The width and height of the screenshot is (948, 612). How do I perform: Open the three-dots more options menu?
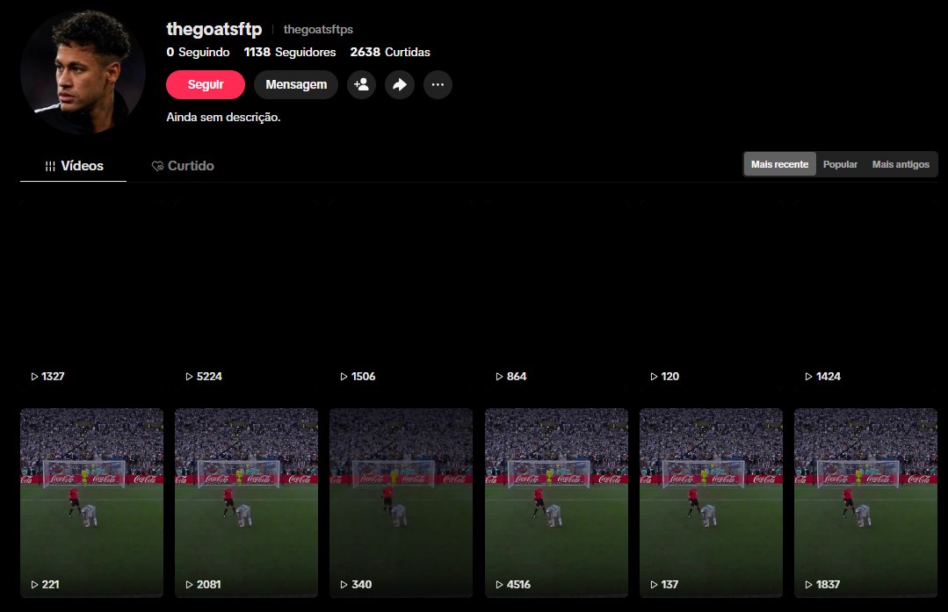(x=438, y=85)
